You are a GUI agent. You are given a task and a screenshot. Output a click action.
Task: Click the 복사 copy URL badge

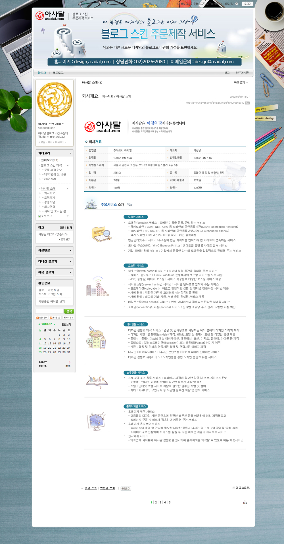[247, 103]
